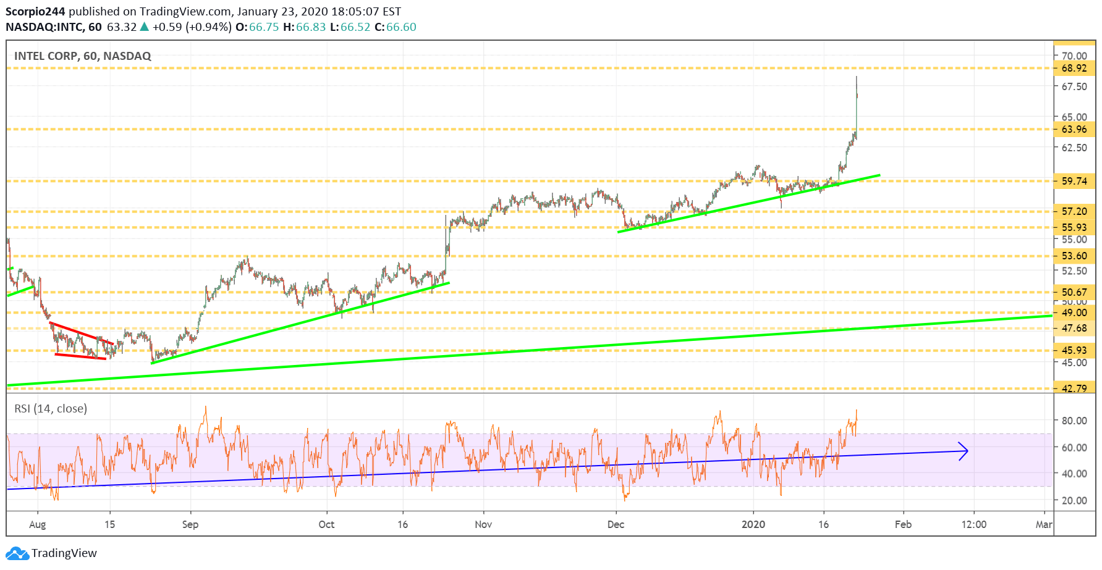Select the 49.00 price level label
The width and height of the screenshot is (1102, 570).
pos(1074,312)
